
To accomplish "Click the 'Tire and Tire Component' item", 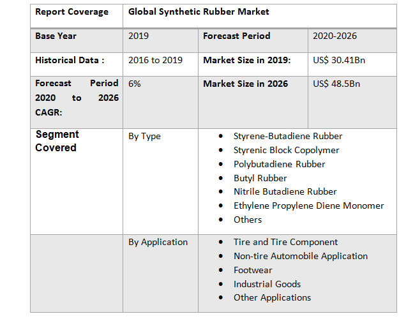I will click(285, 242).
